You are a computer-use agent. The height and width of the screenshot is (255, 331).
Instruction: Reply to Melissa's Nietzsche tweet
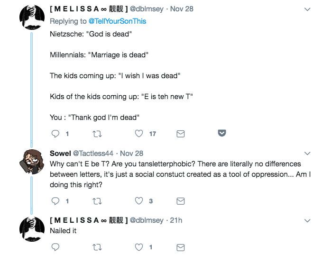55,134
